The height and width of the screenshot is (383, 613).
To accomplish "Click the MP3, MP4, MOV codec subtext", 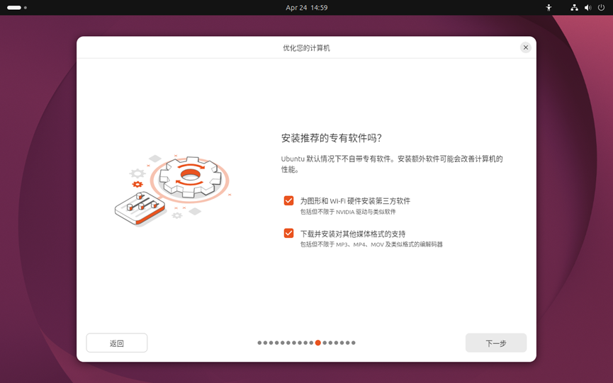I will tap(371, 244).
